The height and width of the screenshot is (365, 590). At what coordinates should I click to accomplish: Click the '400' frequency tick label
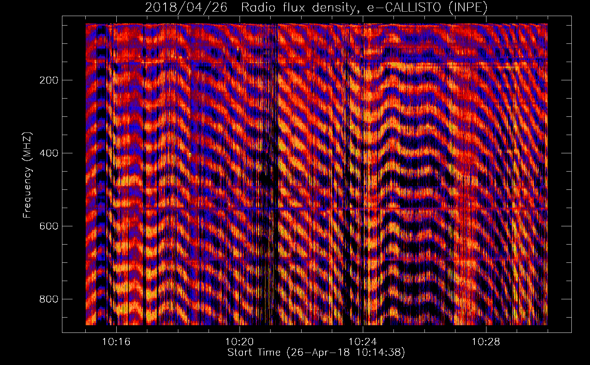[49, 153]
